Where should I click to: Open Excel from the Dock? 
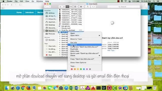click(x=72, y=88)
